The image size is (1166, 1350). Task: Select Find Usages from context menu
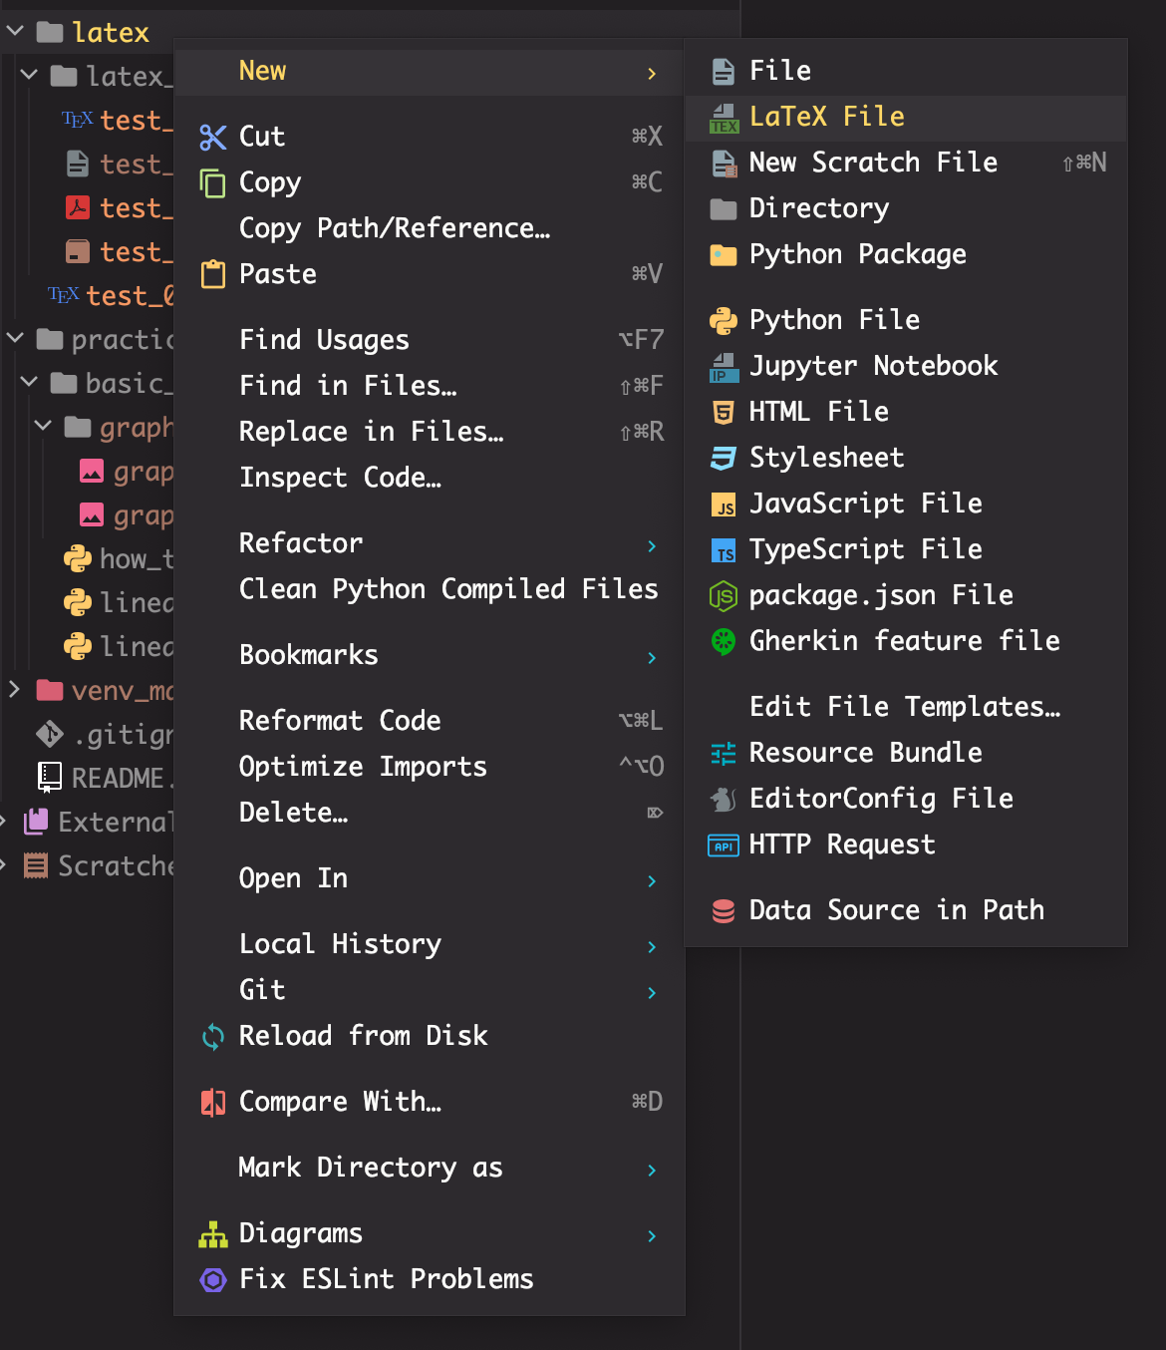click(430, 340)
